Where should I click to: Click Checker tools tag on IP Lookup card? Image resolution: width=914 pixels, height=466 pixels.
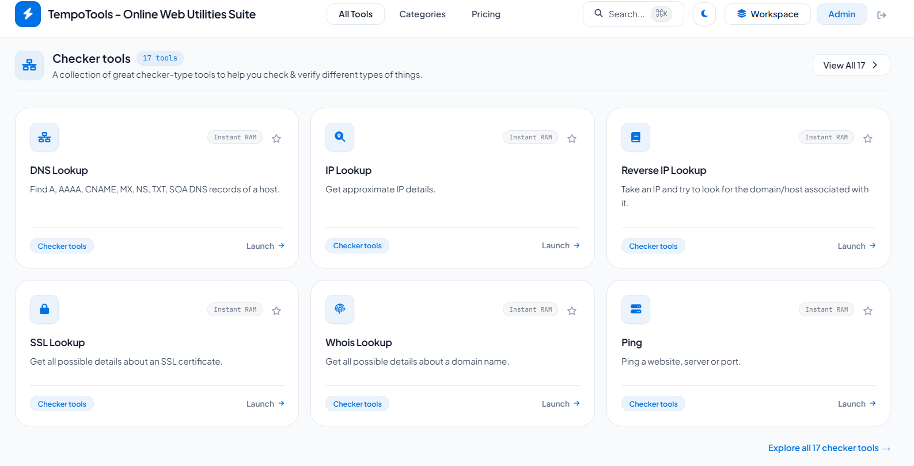[357, 245]
